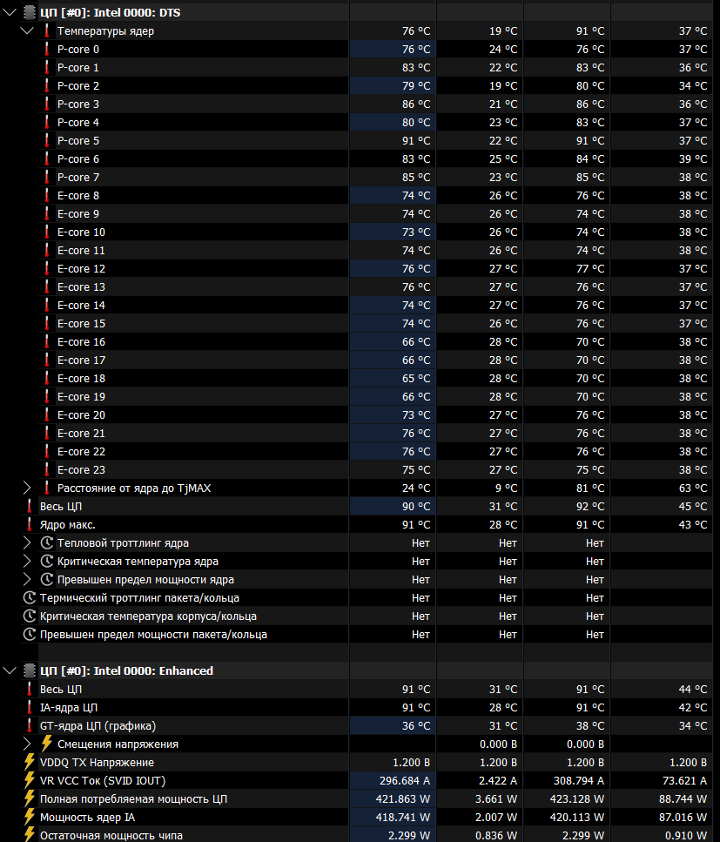Click the 63 °C TjMAX average value
Image resolution: width=720 pixels, height=842 pixels.
click(x=693, y=488)
